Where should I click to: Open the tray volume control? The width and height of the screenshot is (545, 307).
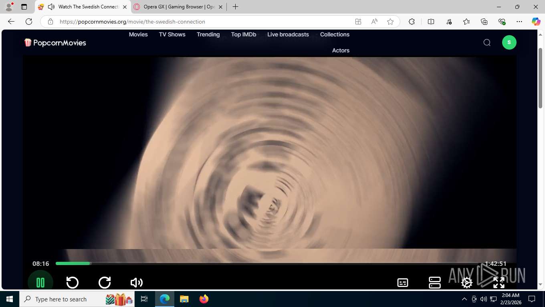(x=484, y=299)
